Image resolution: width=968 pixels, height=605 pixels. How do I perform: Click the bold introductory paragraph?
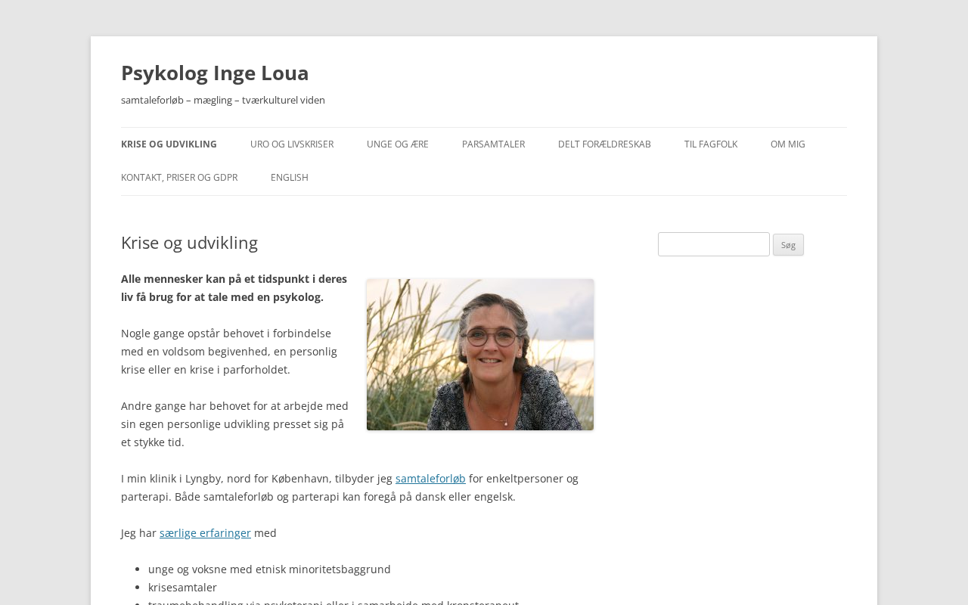(234, 288)
